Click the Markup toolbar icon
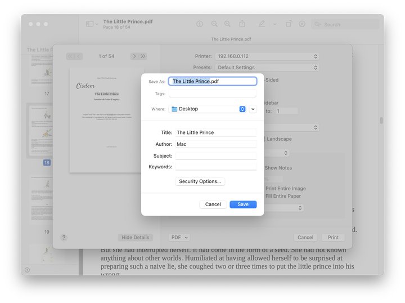Viewport: 405px width, 303px height. (302, 24)
